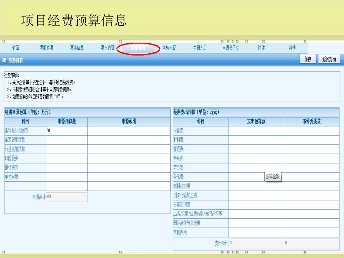Click the 来源合计 total field

coord(67,197)
